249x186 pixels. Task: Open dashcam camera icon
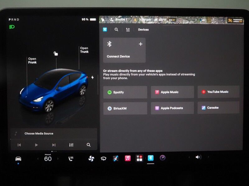pos(162,158)
